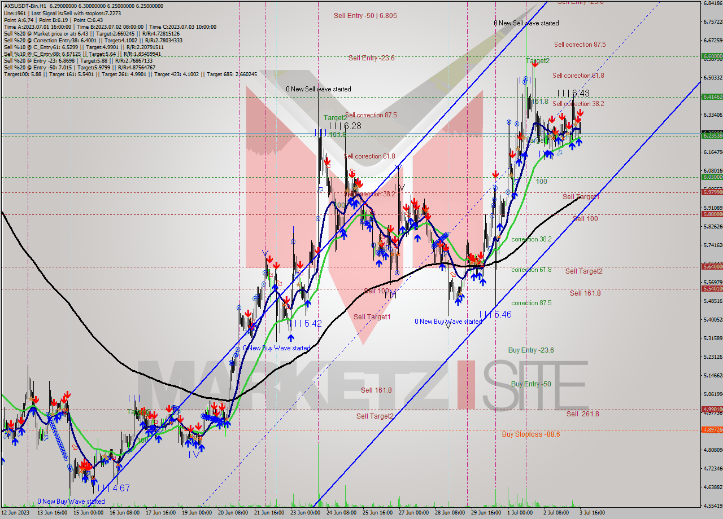Click the 'Sell Target2' label mid-chart bottom
The height and width of the screenshot is (519, 723).
click(x=375, y=416)
